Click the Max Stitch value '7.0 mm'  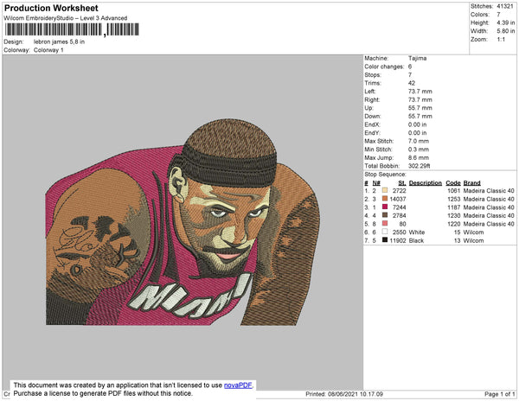click(418, 141)
